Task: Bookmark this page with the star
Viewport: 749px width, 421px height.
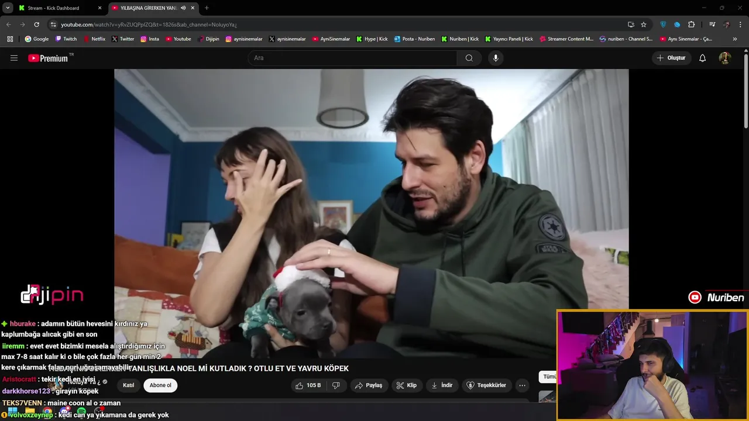Action: pyautogui.click(x=644, y=25)
